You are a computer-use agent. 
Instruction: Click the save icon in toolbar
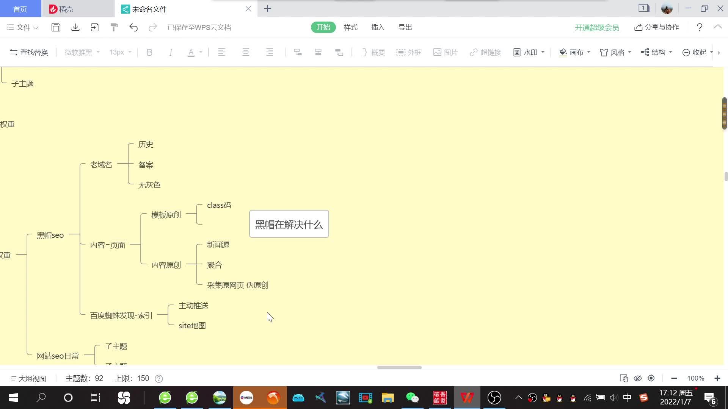56,27
